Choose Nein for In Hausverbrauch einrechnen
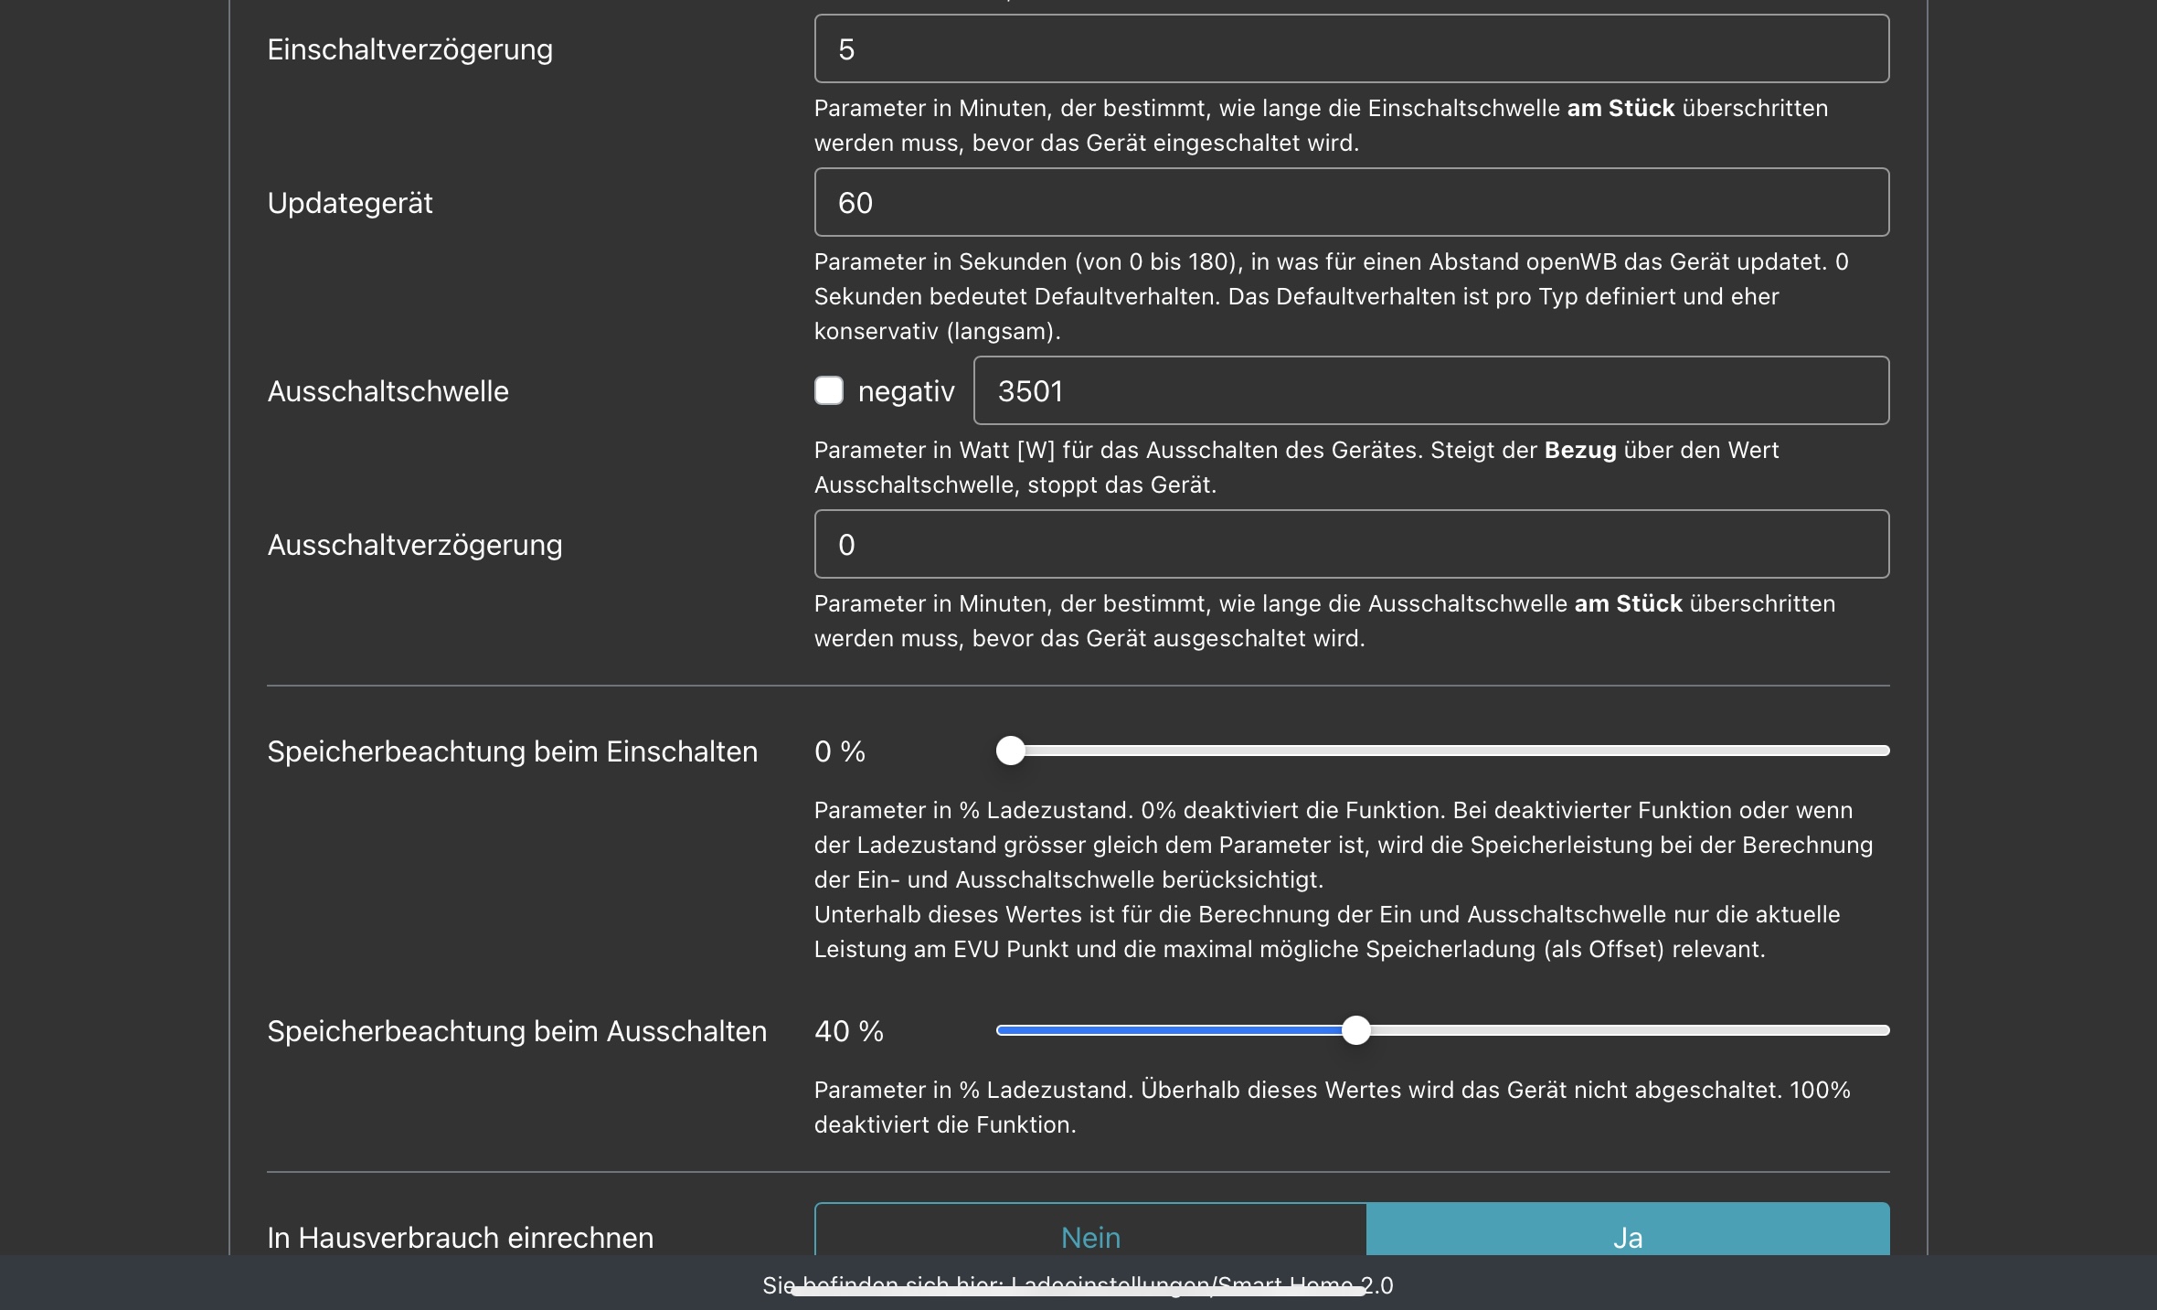The height and width of the screenshot is (1310, 2157). 1090,1234
